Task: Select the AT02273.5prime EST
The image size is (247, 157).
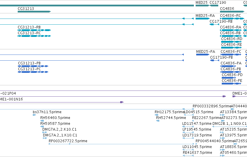Action: [223, 121]
